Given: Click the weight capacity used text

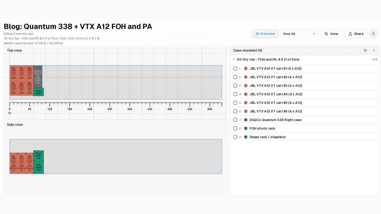Looking at the screenshot, I should click(x=33, y=43).
